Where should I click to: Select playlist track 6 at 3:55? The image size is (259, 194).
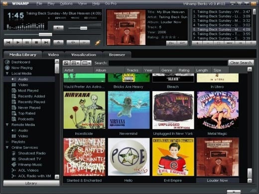[x=222, y=34]
